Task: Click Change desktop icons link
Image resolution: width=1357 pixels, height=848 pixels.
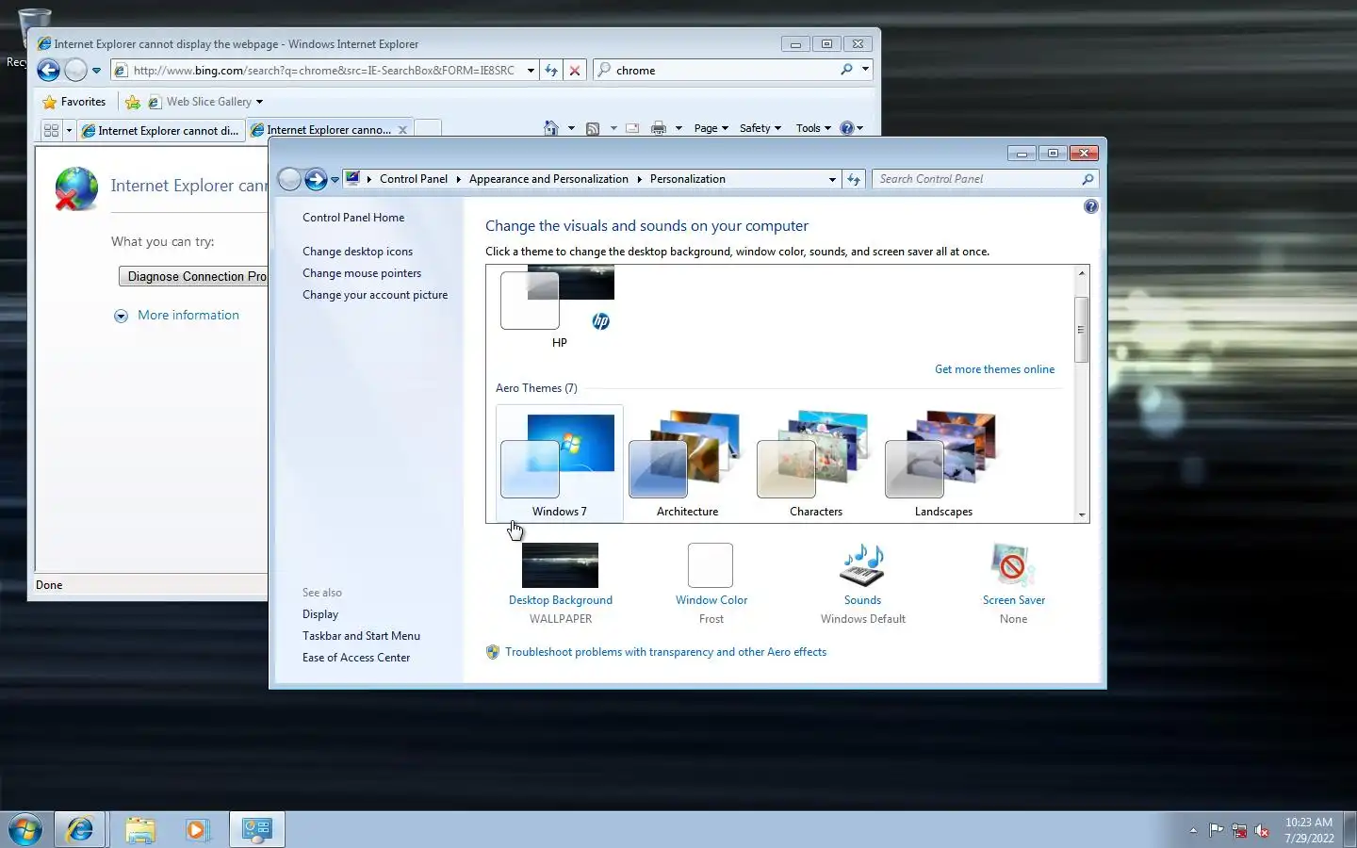Action: 357,252
